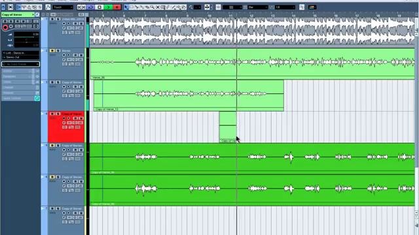Select the Zoom magnifier tool
Image resolution: width=419 pixels, height=235 pixels.
point(152,7)
